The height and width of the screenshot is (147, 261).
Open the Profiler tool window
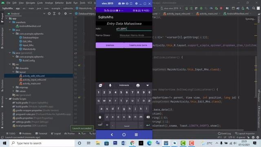coord(69,134)
